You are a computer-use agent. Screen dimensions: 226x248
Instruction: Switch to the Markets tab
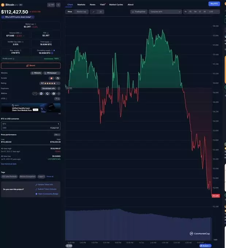pyautogui.click(x=81, y=4)
